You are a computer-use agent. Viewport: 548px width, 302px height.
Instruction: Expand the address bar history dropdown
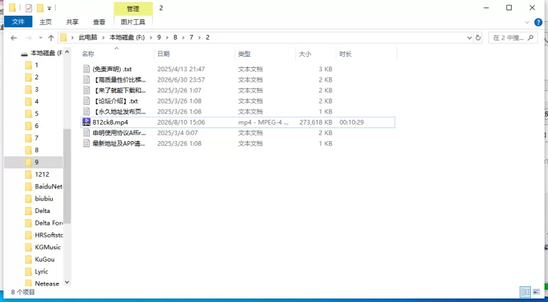(469, 38)
